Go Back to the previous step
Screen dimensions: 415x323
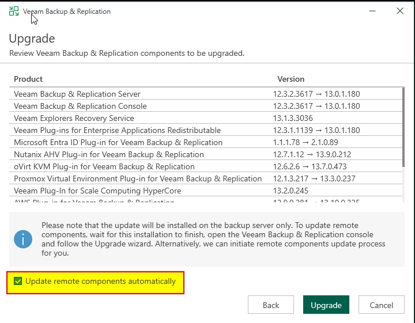(x=271, y=305)
